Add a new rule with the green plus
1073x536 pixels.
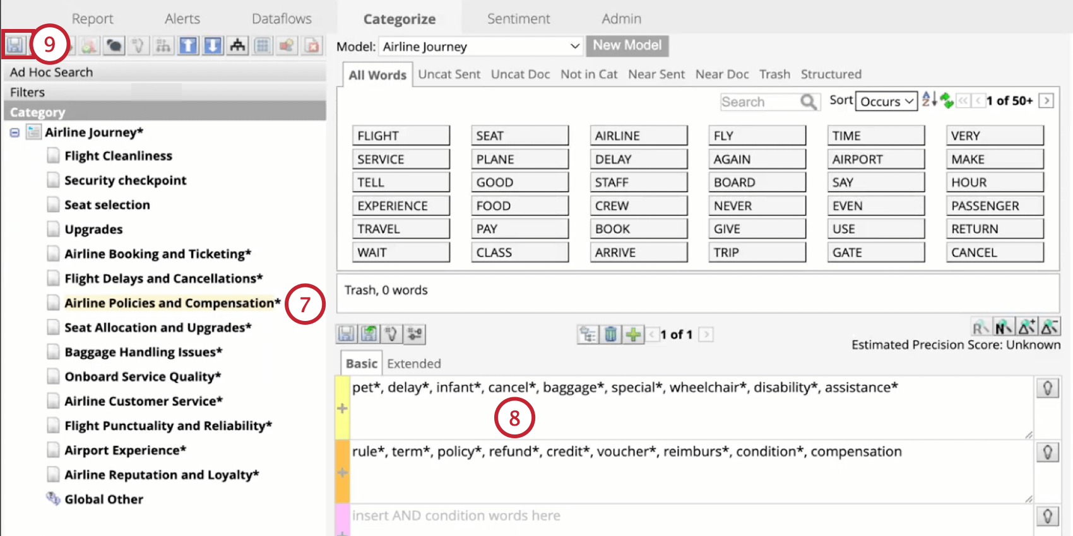[x=633, y=334]
